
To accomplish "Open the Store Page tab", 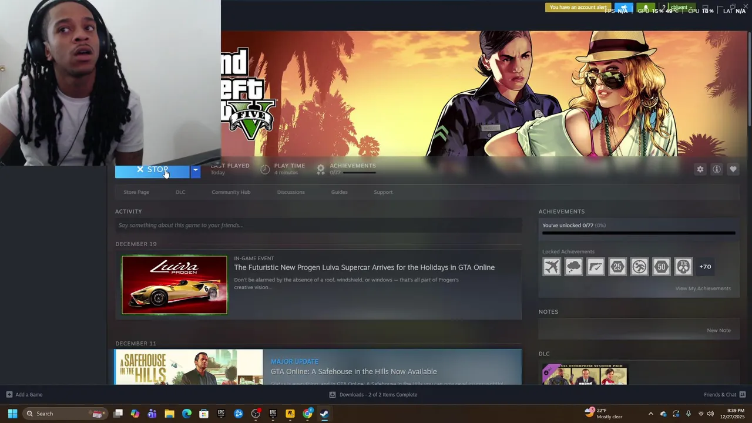I will [136, 192].
